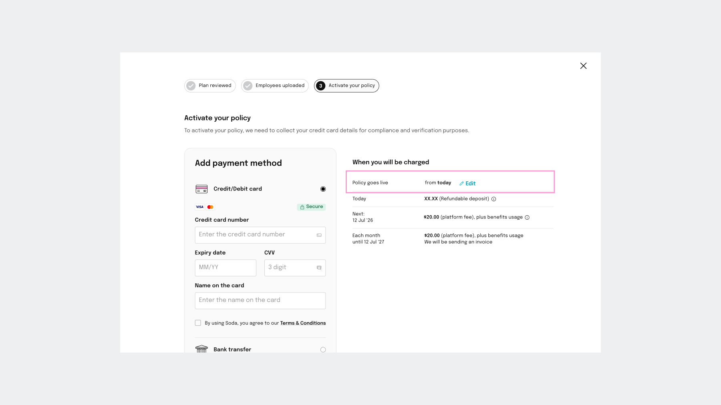The width and height of the screenshot is (721, 405).
Task: Click the green Secure lock badge
Action: pyautogui.click(x=311, y=207)
